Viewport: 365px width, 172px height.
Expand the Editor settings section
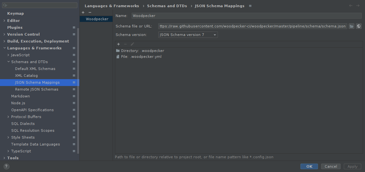[x=4, y=21]
